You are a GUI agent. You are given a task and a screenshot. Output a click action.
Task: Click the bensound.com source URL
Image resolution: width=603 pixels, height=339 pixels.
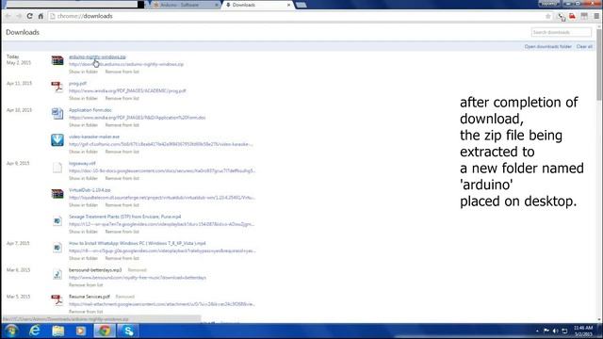click(138, 278)
